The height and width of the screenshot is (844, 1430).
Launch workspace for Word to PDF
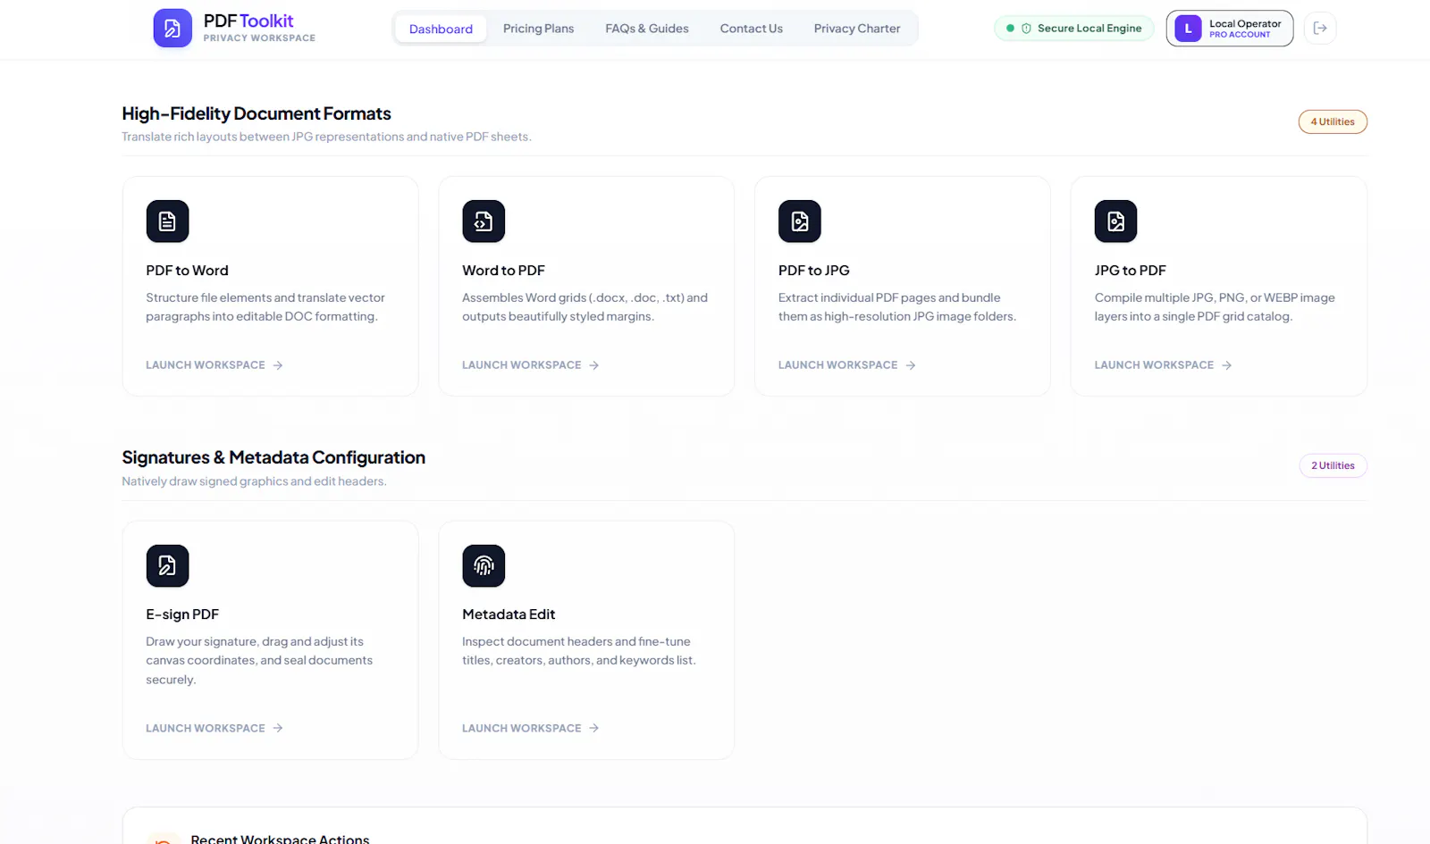[x=531, y=365]
